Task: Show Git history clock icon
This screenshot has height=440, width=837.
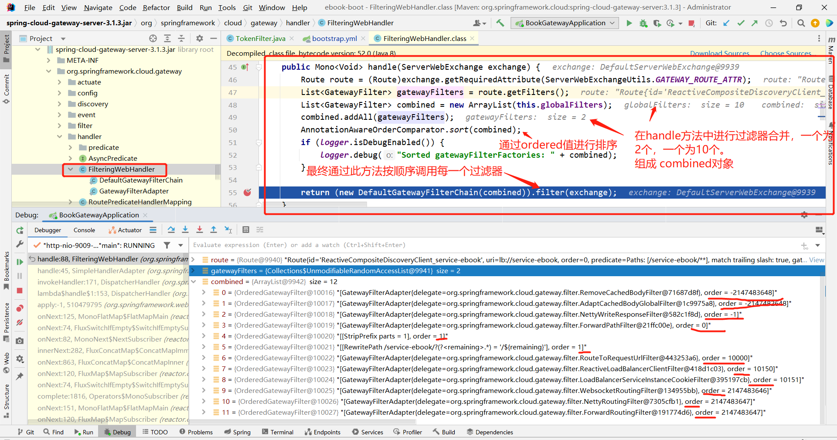Action: coord(769,23)
